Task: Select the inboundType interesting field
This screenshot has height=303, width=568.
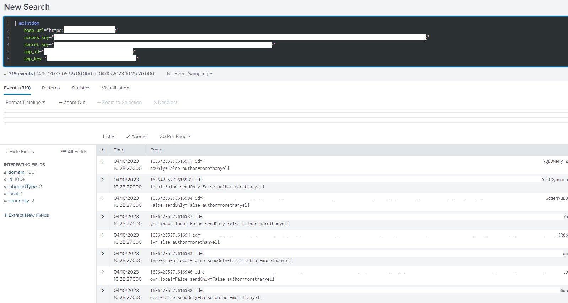Action: pos(22,186)
